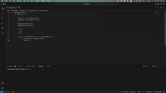
Task: Switch to the Ports panel tab
Action: point(48,66)
